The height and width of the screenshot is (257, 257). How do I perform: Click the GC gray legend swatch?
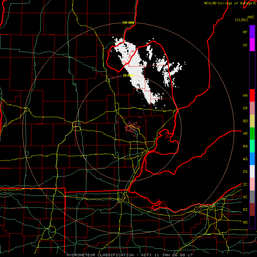[252, 197]
